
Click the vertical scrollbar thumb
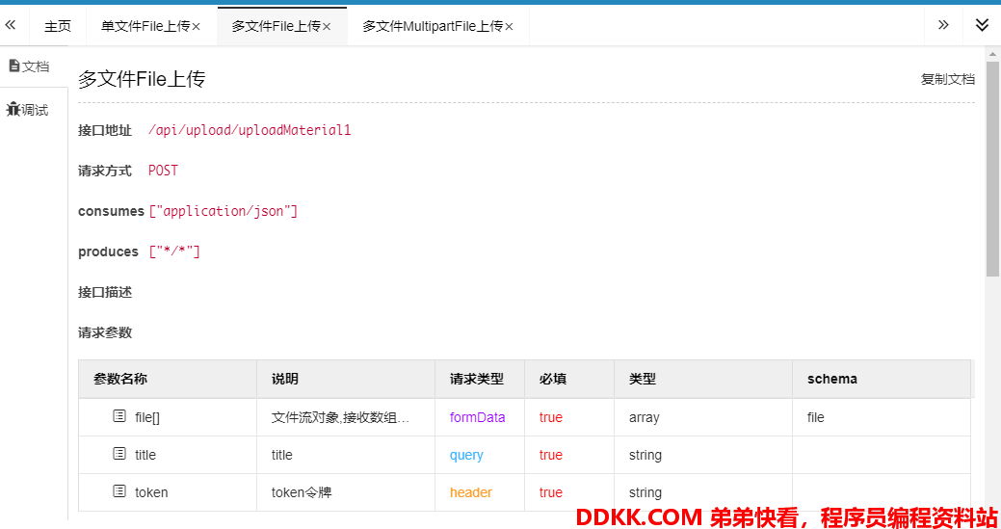point(992,169)
